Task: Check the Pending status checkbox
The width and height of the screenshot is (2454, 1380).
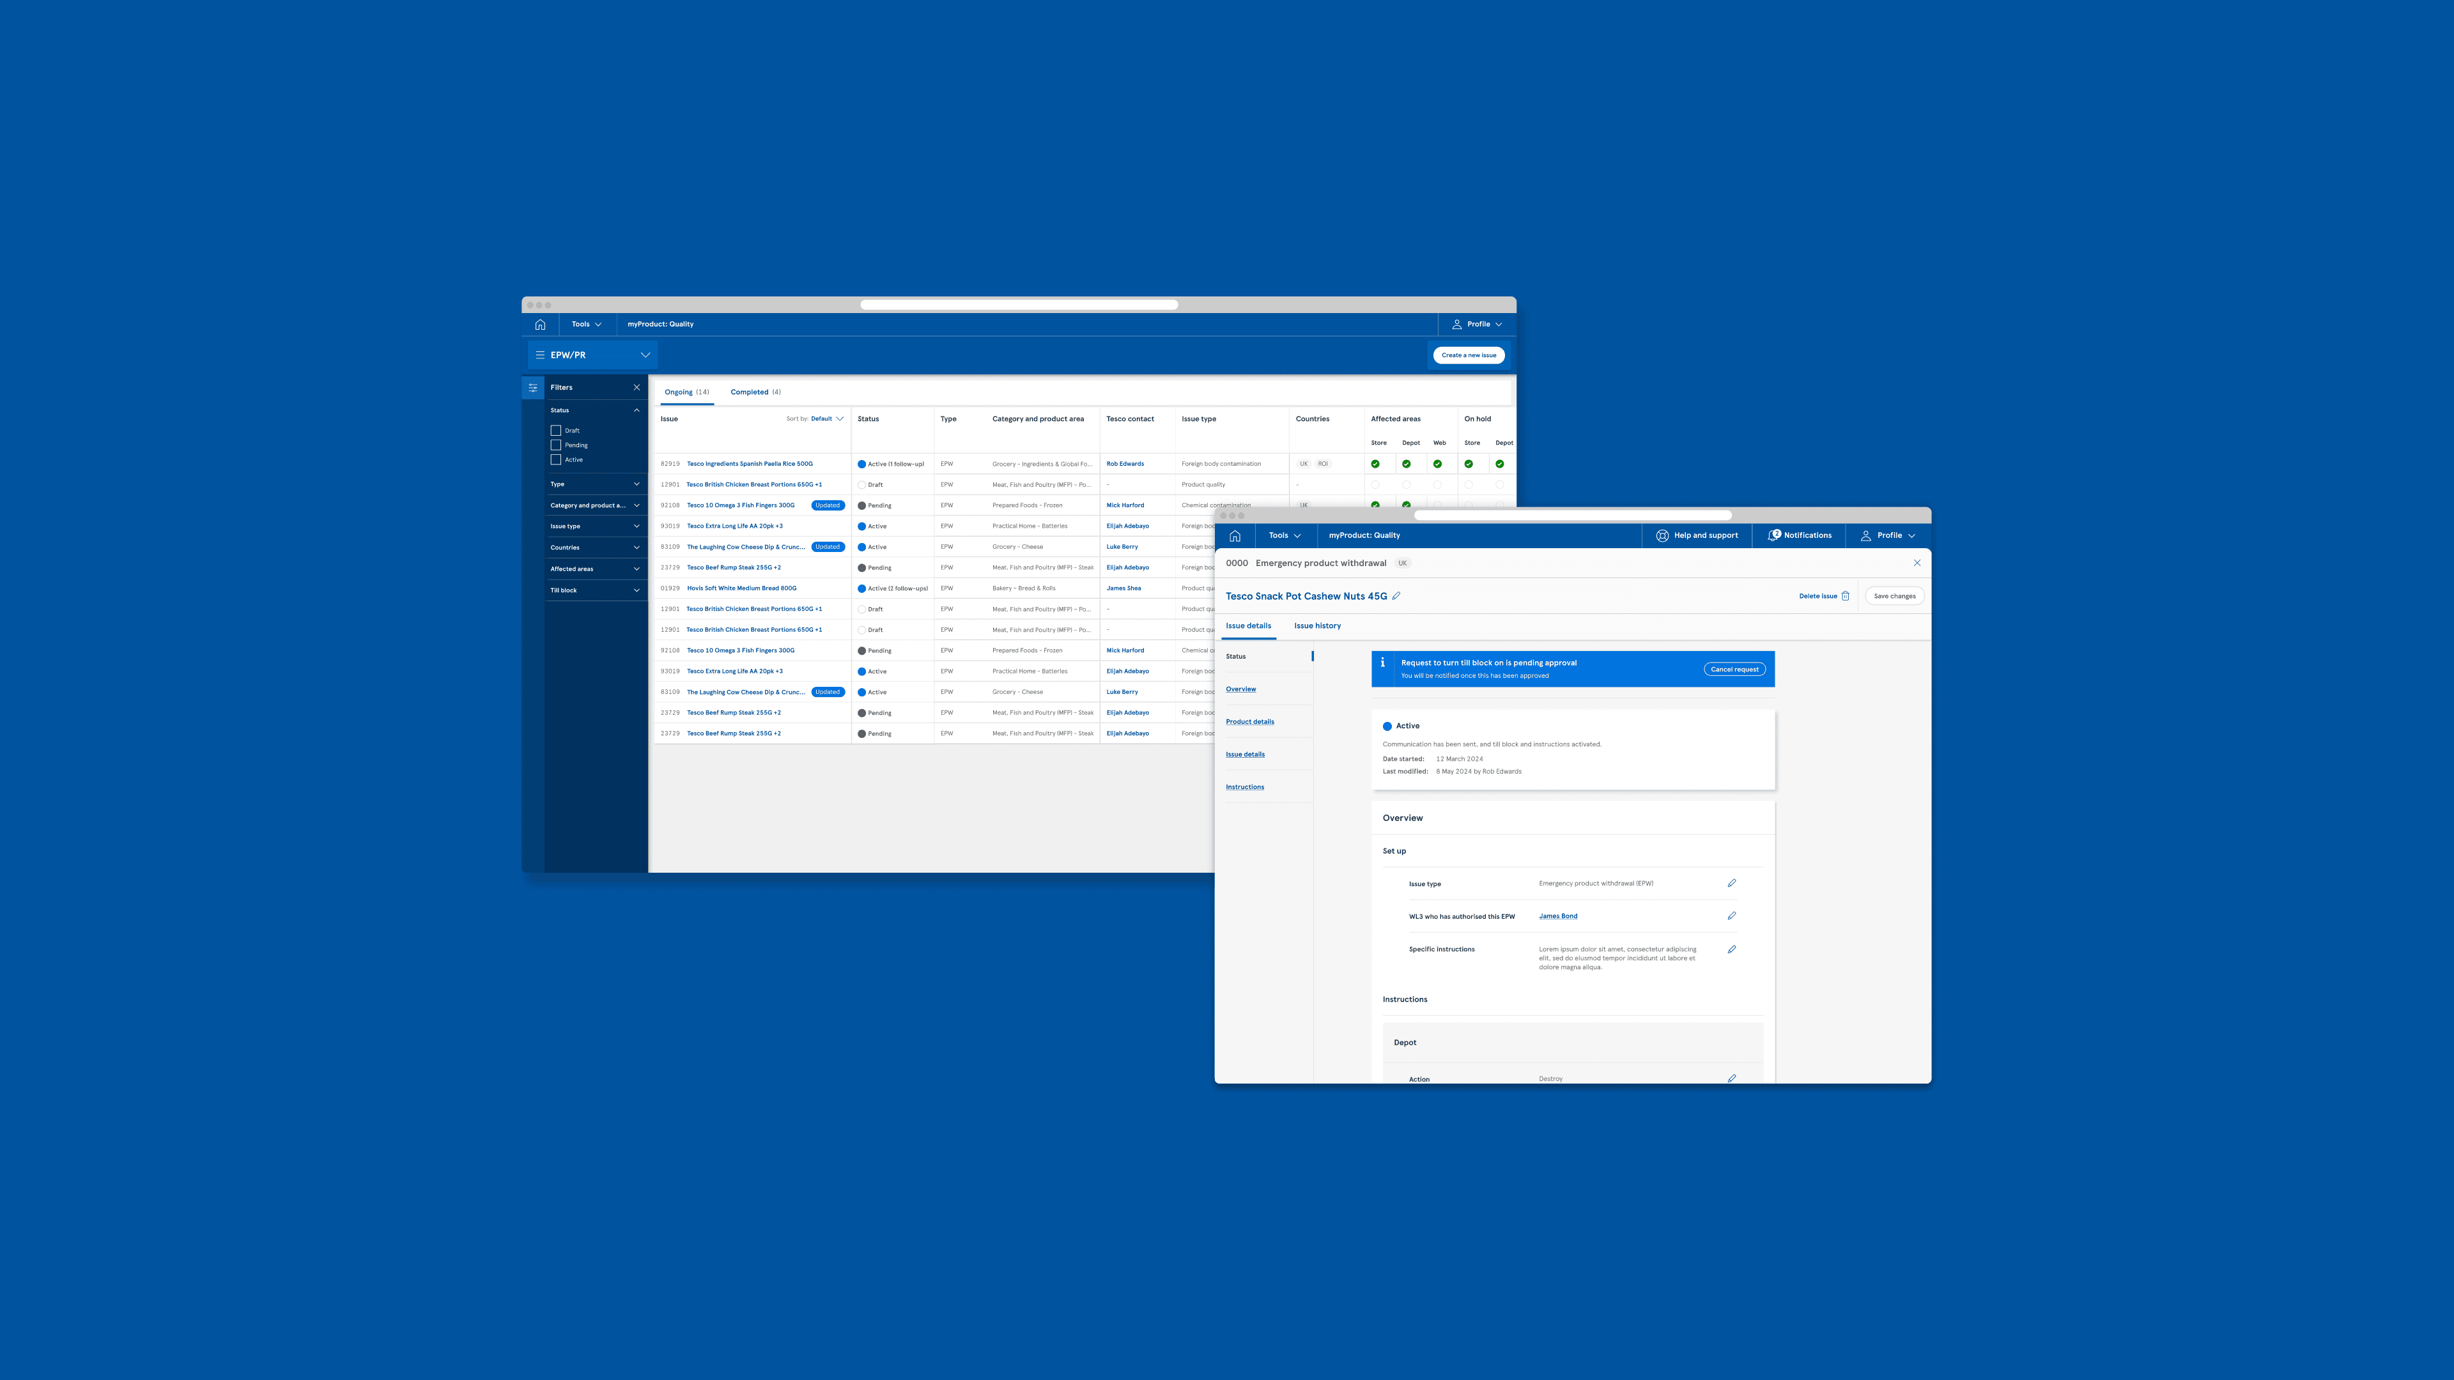Action: point(557,445)
